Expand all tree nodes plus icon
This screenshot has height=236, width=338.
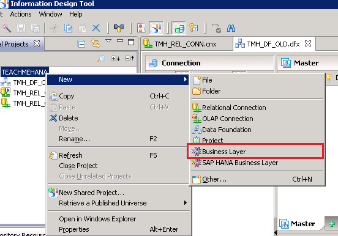pos(115,58)
